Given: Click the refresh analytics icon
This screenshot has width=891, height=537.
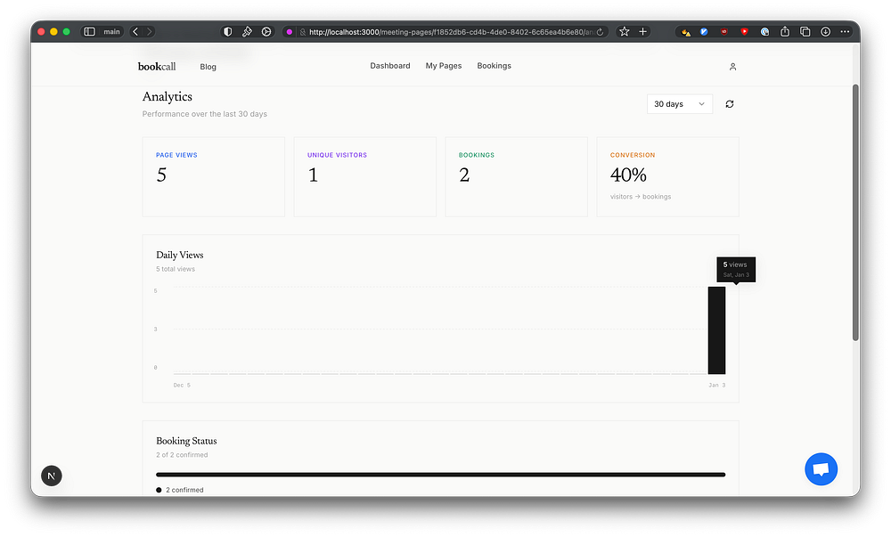Looking at the screenshot, I should pyautogui.click(x=730, y=104).
